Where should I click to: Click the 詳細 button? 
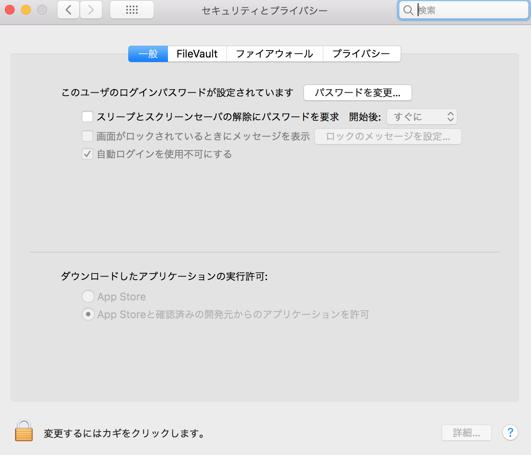[466, 433]
